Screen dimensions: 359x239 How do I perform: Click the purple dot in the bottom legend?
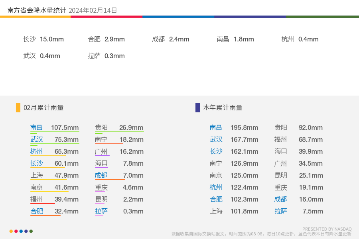[26, 231]
